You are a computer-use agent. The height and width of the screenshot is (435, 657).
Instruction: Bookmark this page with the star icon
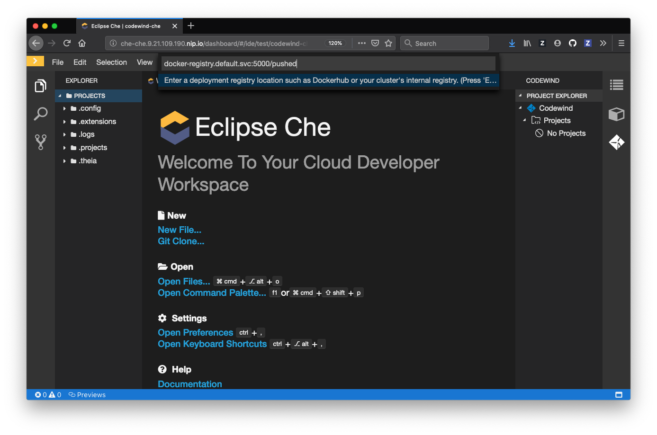388,43
